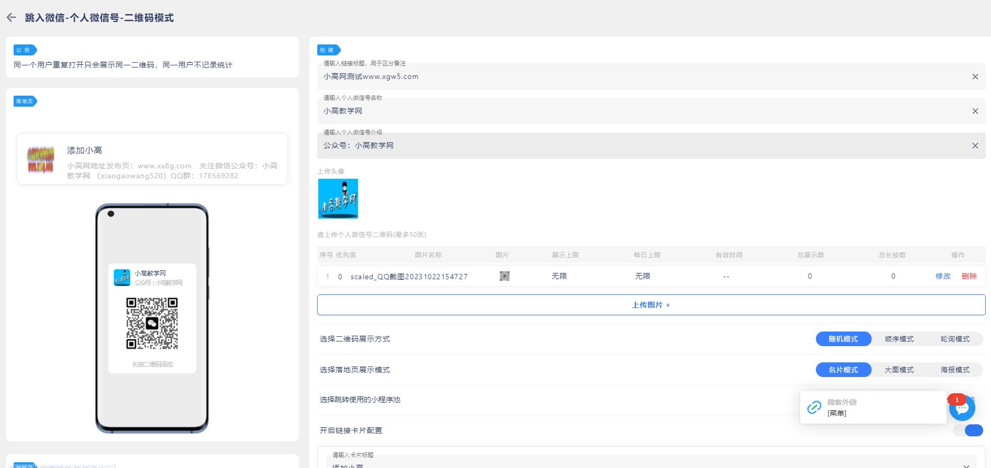This screenshot has height=468, width=991.
Task: Expand the card title field chevron
Action: [966, 465]
